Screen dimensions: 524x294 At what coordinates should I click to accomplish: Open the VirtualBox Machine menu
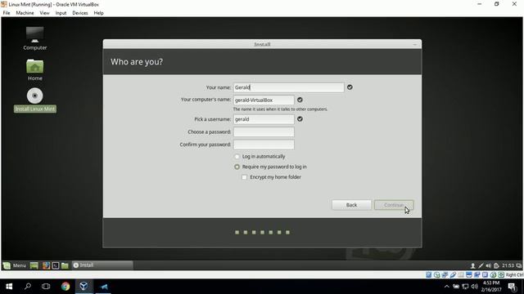click(25, 13)
